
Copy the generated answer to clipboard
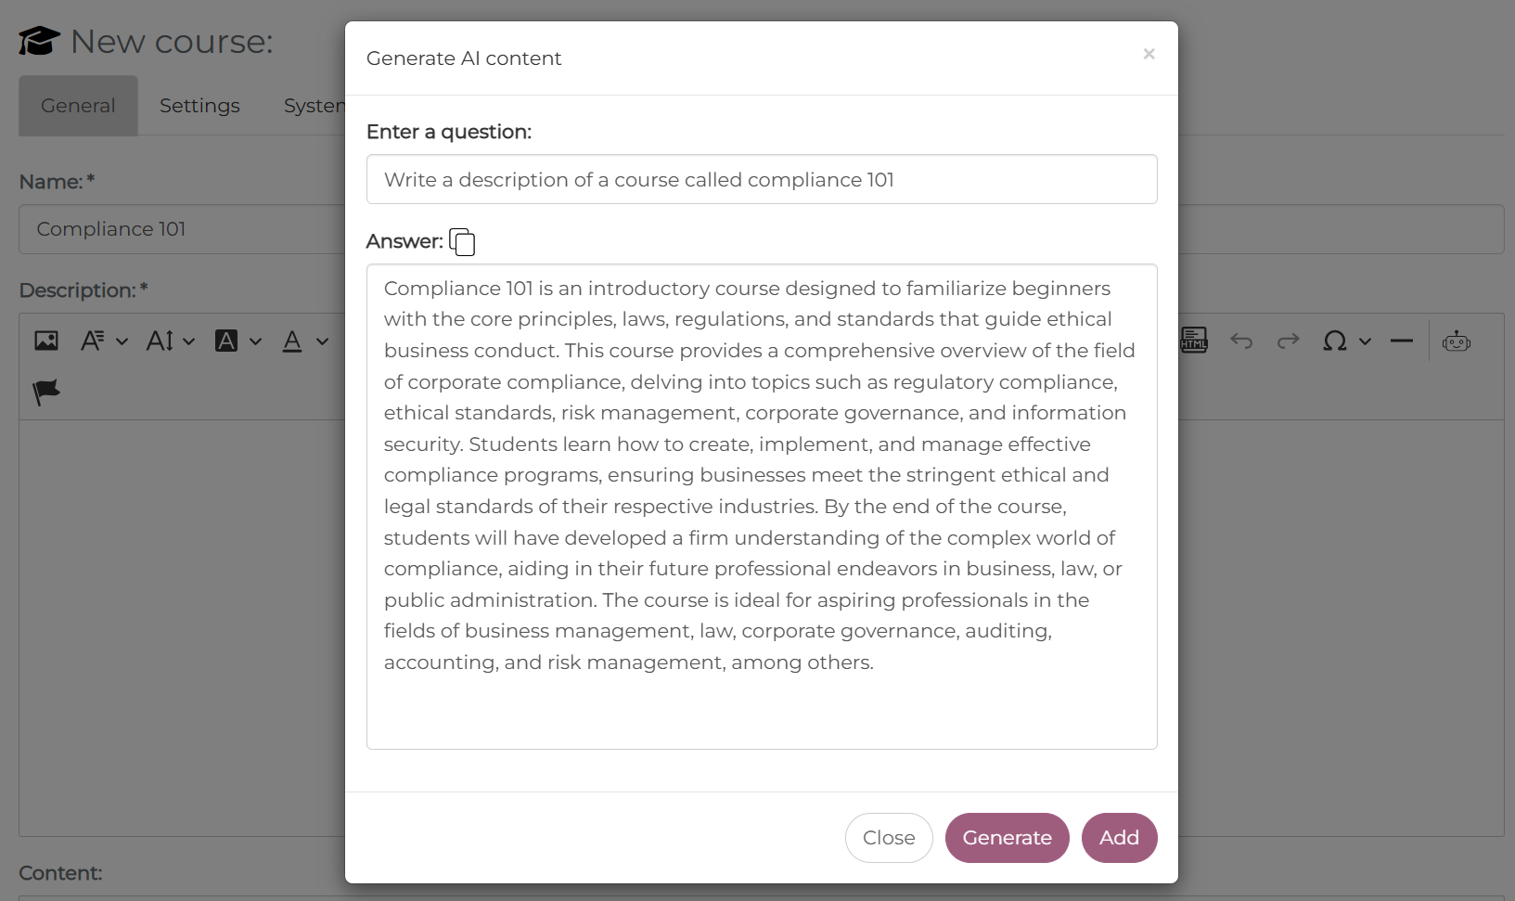[x=462, y=242]
